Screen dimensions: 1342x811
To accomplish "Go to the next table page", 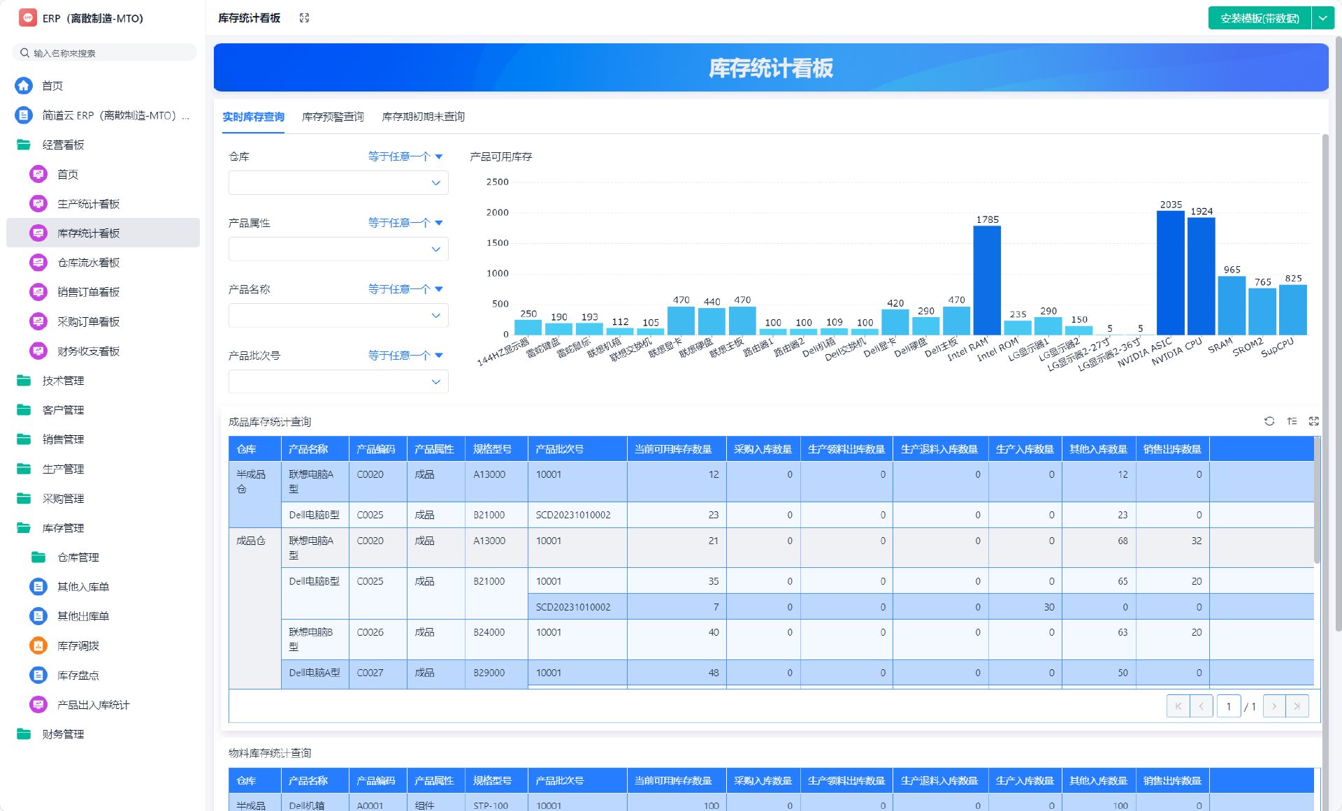I will (x=1274, y=706).
